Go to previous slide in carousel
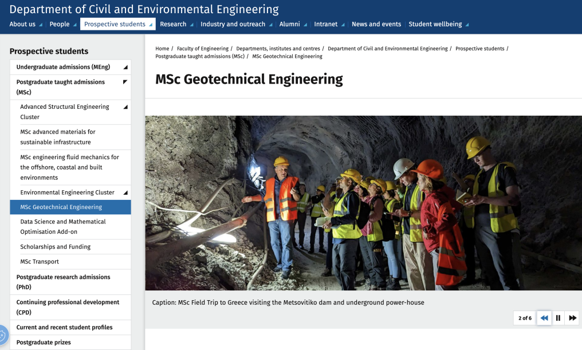The width and height of the screenshot is (582, 350). [544, 318]
